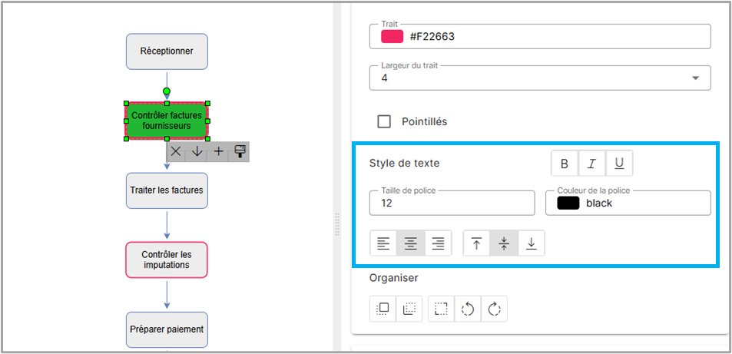
Task: Click the paint roller format icon
Action: coord(240,151)
